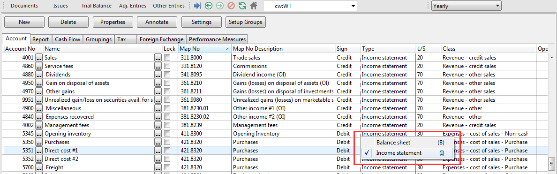
Task: Open the name ellipsis button for Management fees
Action: pos(158,125)
